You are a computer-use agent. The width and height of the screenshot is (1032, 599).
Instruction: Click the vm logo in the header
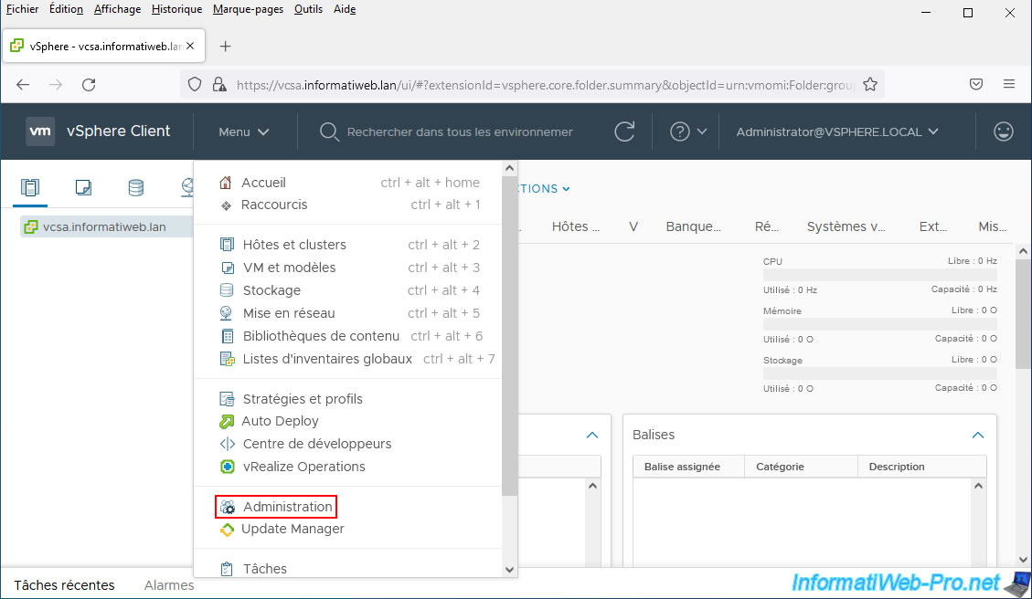(40, 131)
